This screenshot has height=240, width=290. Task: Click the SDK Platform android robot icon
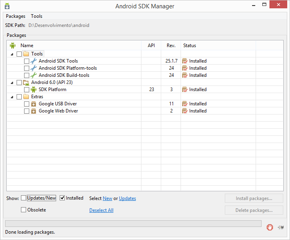pyautogui.click(x=34, y=90)
